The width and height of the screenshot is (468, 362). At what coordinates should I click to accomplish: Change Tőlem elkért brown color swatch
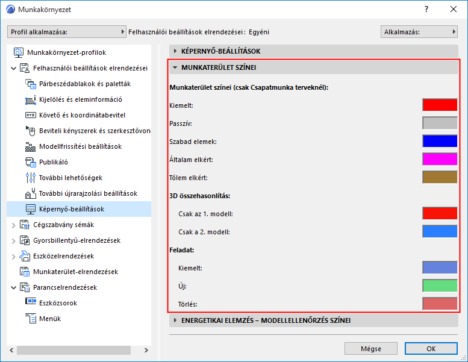(x=440, y=177)
